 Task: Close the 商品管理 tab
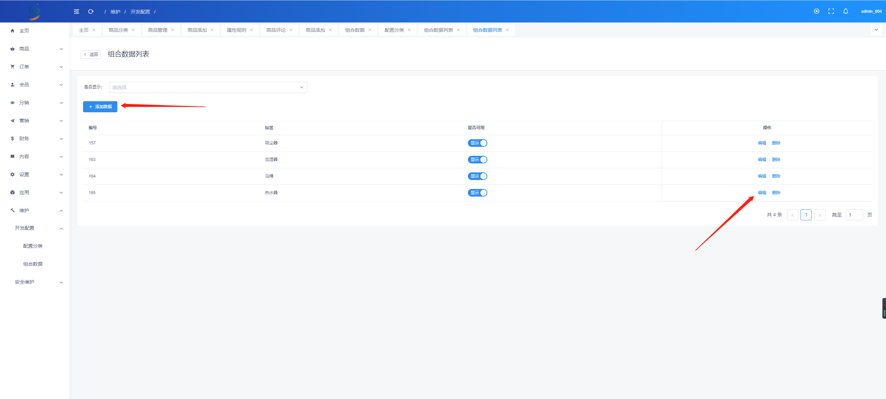point(173,30)
